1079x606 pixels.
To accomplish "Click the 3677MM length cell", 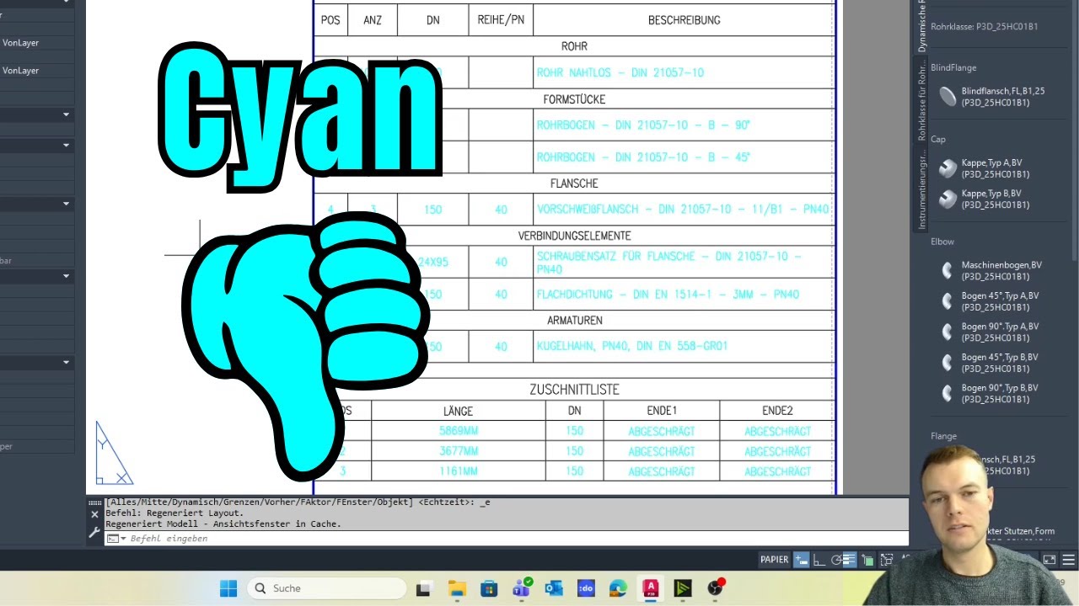I will (459, 451).
